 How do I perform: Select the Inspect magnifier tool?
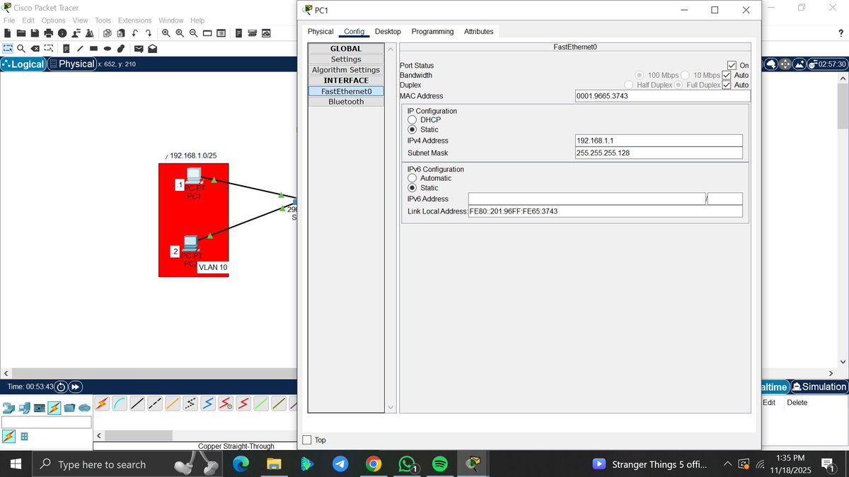pos(20,48)
